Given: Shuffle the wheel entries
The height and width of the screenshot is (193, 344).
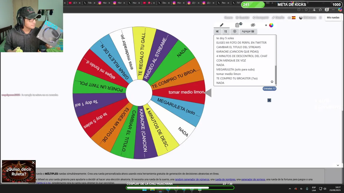Looking at the screenshot, I should pos(217,31).
